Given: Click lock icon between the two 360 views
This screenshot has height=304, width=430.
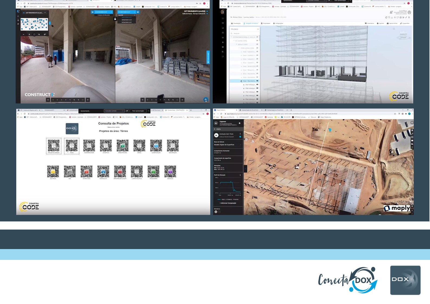Looking at the screenshot, I should click(115, 19).
